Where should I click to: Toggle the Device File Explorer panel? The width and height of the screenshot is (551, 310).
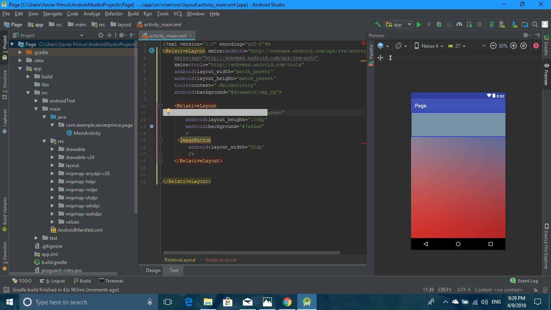546,246
